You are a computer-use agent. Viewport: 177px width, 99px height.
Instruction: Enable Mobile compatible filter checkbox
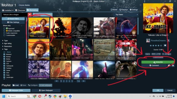pos(4,31)
